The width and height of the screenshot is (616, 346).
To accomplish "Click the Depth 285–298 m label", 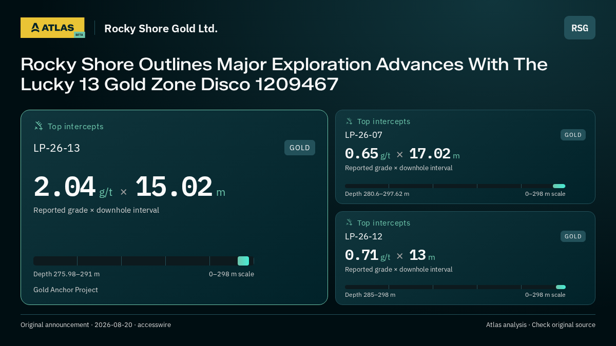I will click(x=370, y=295).
